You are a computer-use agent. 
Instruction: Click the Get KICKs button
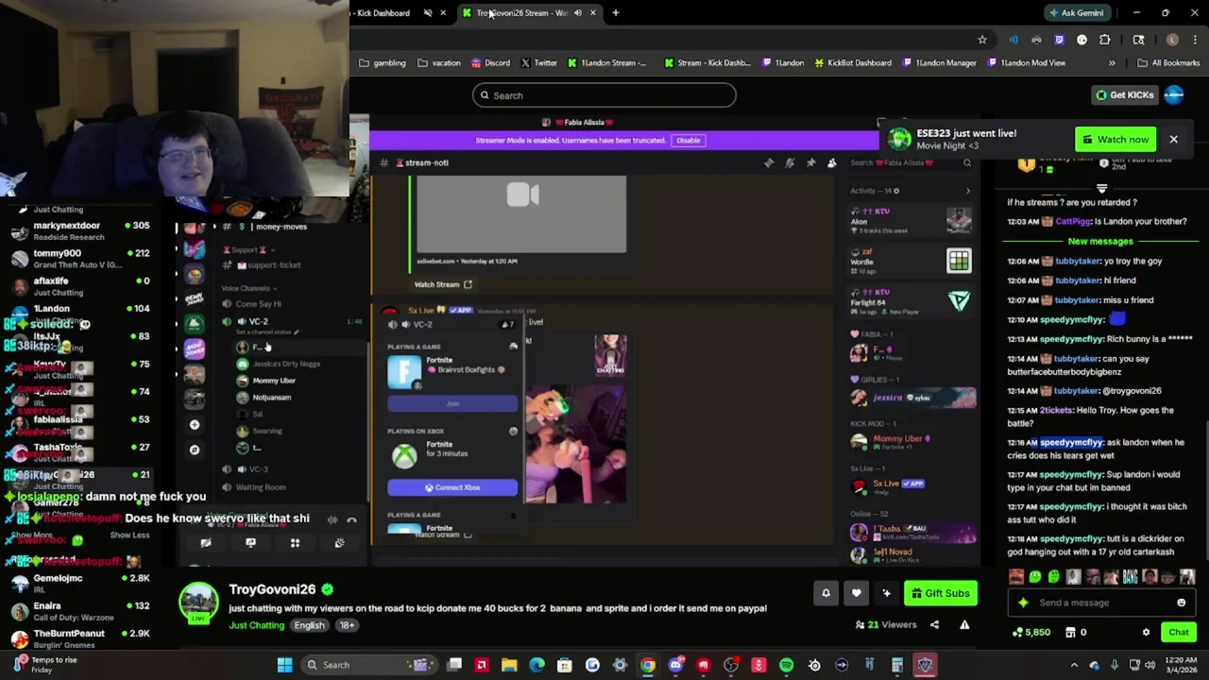coord(1125,94)
